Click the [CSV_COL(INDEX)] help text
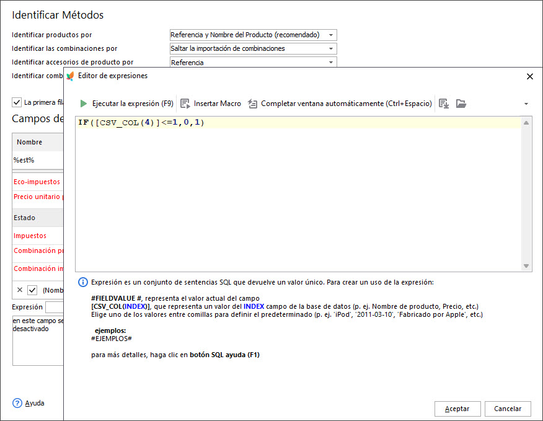Viewport: 543px width, 421px height. (x=120, y=306)
